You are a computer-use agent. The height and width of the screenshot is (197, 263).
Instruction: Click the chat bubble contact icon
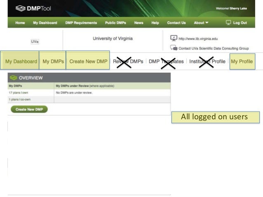tap(174, 48)
